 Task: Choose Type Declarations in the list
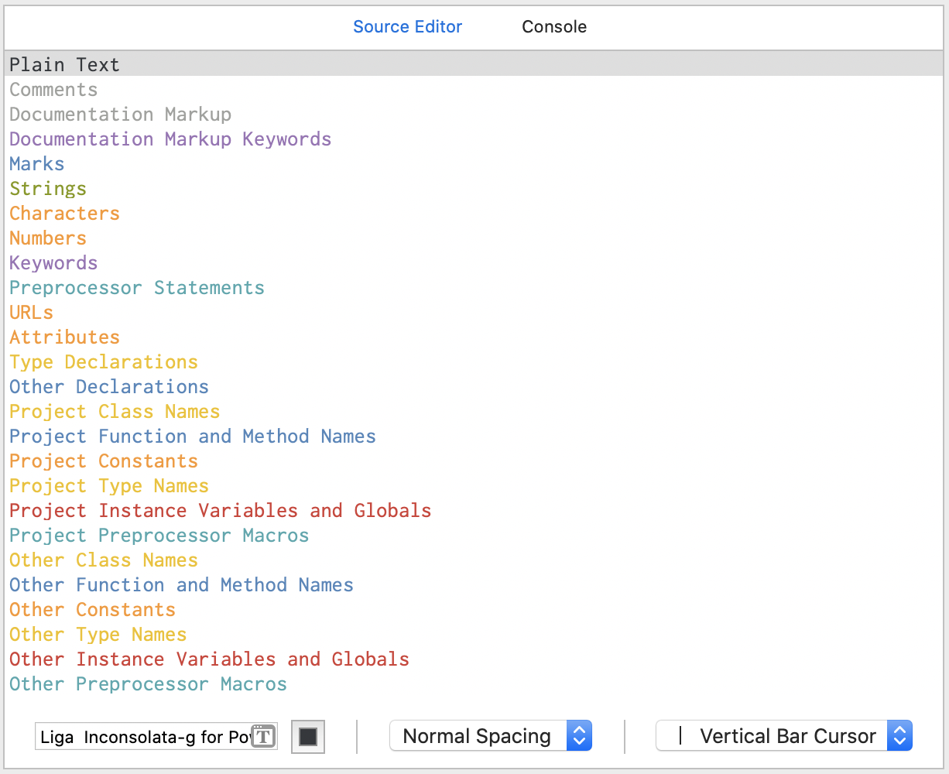pyautogui.click(x=104, y=362)
